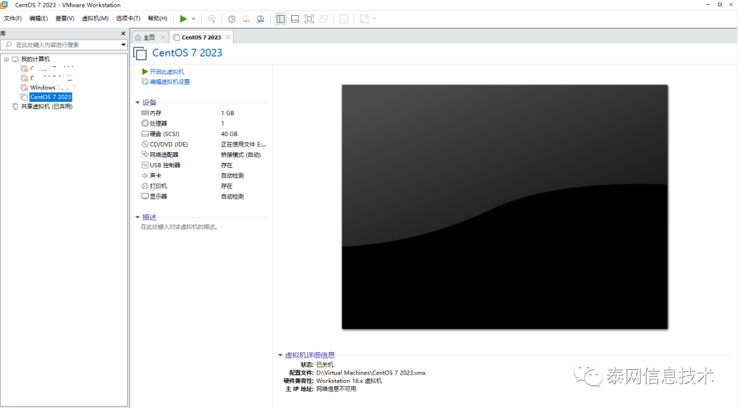Image resolution: width=738 pixels, height=408 pixels.
Task: Enter full screen mode icon
Action: (x=310, y=19)
